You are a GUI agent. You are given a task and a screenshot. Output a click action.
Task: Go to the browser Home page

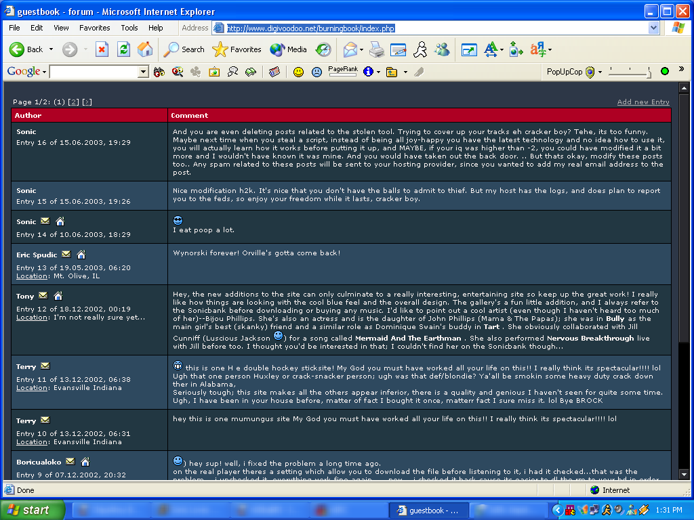[145, 49]
